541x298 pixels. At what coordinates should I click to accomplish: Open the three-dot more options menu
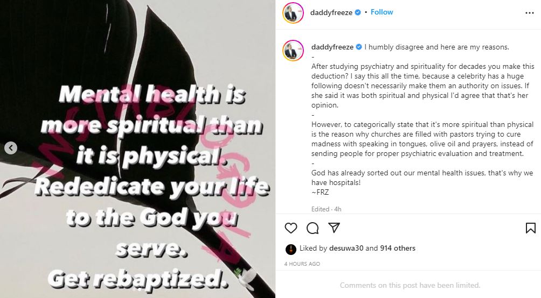530,13
